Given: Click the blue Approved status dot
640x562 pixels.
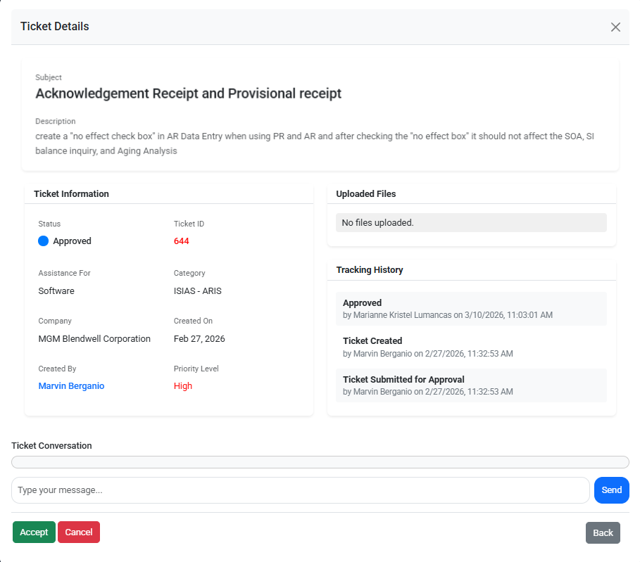Looking at the screenshot, I should click(x=43, y=241).
